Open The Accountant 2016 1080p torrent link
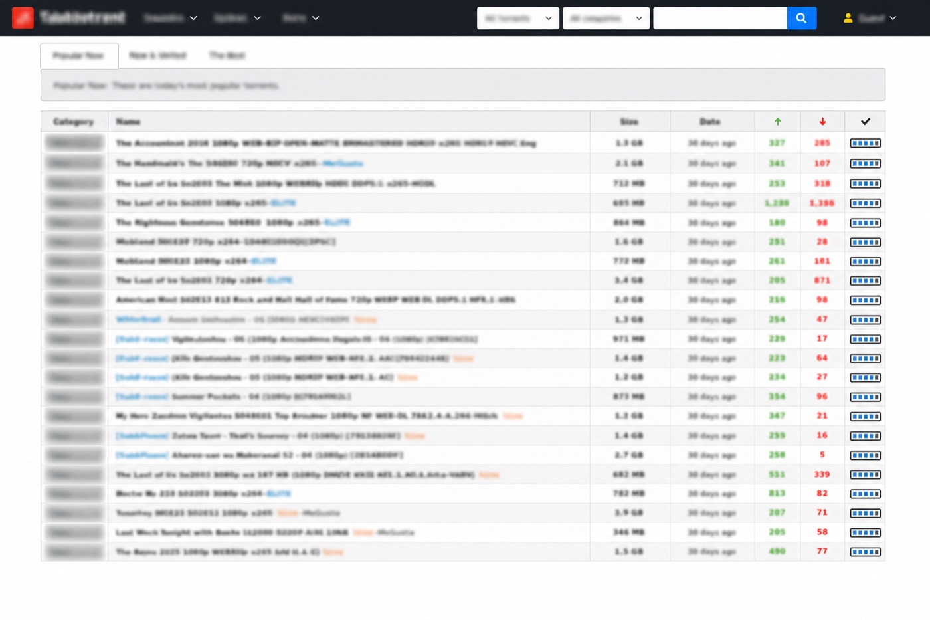 click(325, 143)
